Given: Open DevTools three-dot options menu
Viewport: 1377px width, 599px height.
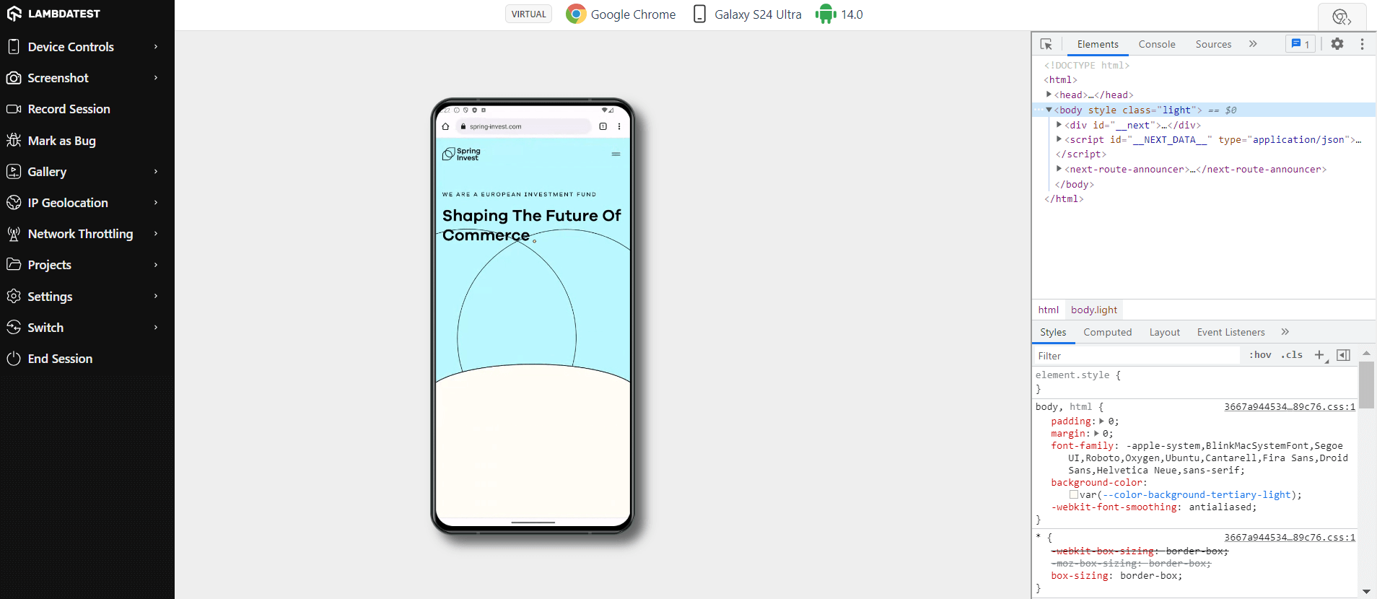Looking at the screenshot, I should coord(1362,44).
